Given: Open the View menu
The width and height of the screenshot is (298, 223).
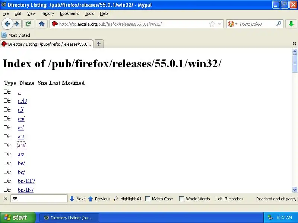Looking at the screenshot, I should click(31, 13).
